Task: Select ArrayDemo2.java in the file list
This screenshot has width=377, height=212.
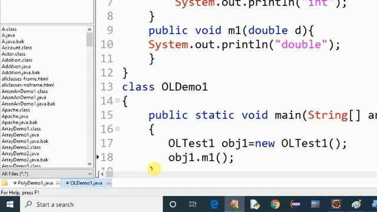Action: point(20,154)
